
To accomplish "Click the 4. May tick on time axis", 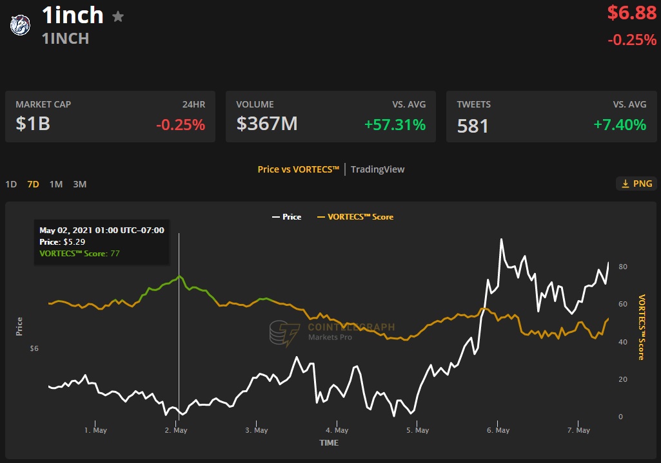I will (x=337, y=430).
